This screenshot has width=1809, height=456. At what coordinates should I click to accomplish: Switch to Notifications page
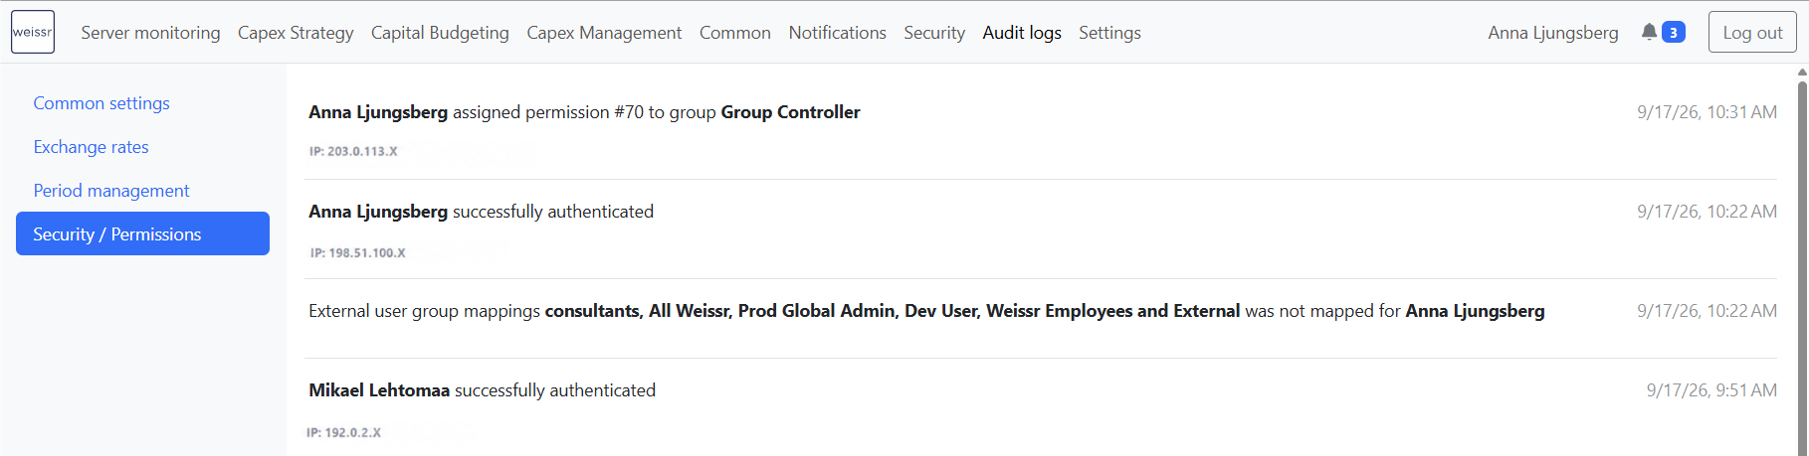[838, 33]
